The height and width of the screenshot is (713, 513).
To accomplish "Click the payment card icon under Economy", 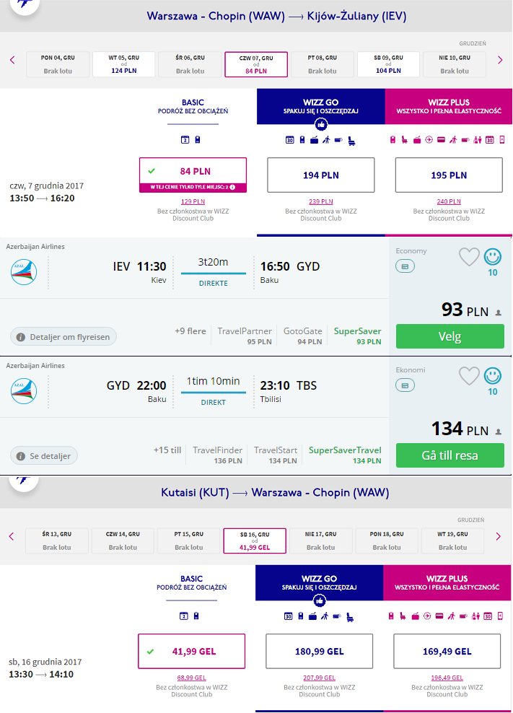I will 405,266.
